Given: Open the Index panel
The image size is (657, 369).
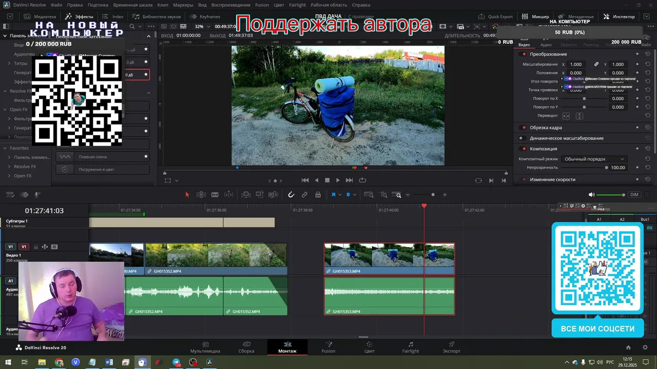Looking at the screenshot, I should 112,16.
